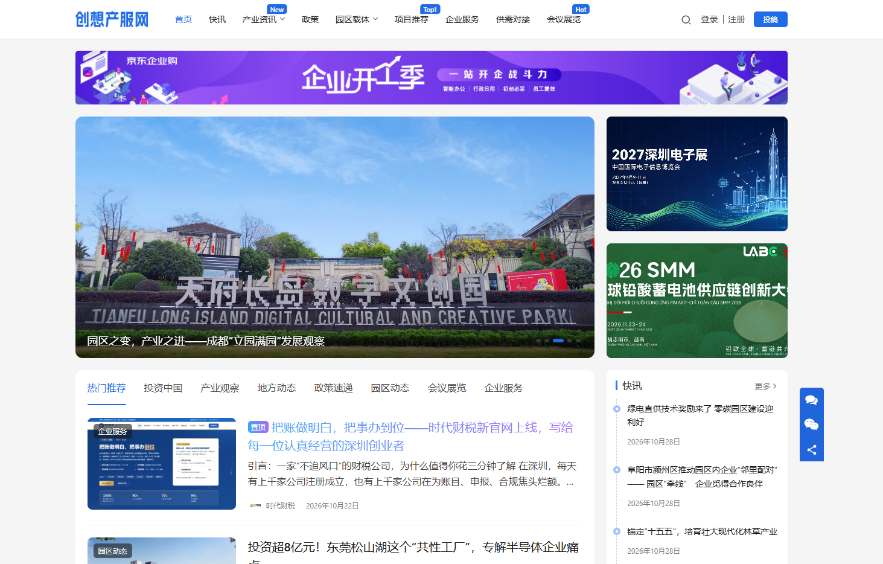883x564 pixels.
Task: Expand the 产业资讯 dropdown menu
Action: point(264,19)
